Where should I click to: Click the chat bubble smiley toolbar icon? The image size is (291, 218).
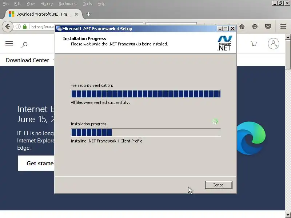[x=255, y=27]
